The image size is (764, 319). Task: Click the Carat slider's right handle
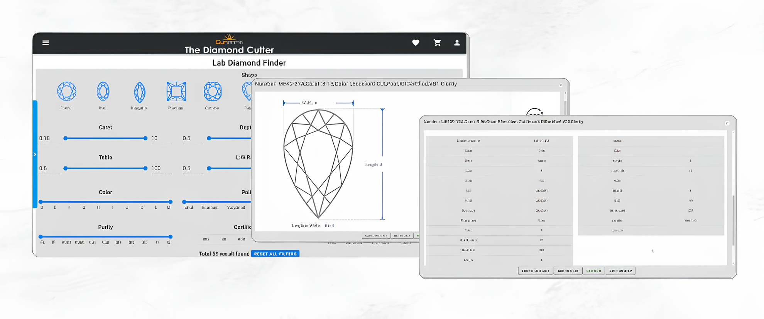145,138
